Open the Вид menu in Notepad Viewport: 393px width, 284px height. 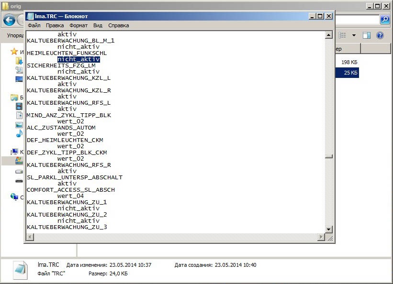(x=98, y=25)
